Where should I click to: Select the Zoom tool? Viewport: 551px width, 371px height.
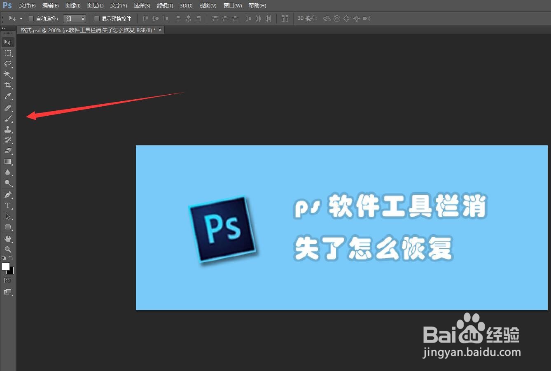(8, 249)
